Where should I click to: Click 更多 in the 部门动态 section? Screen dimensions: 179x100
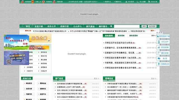click(96, 78)
